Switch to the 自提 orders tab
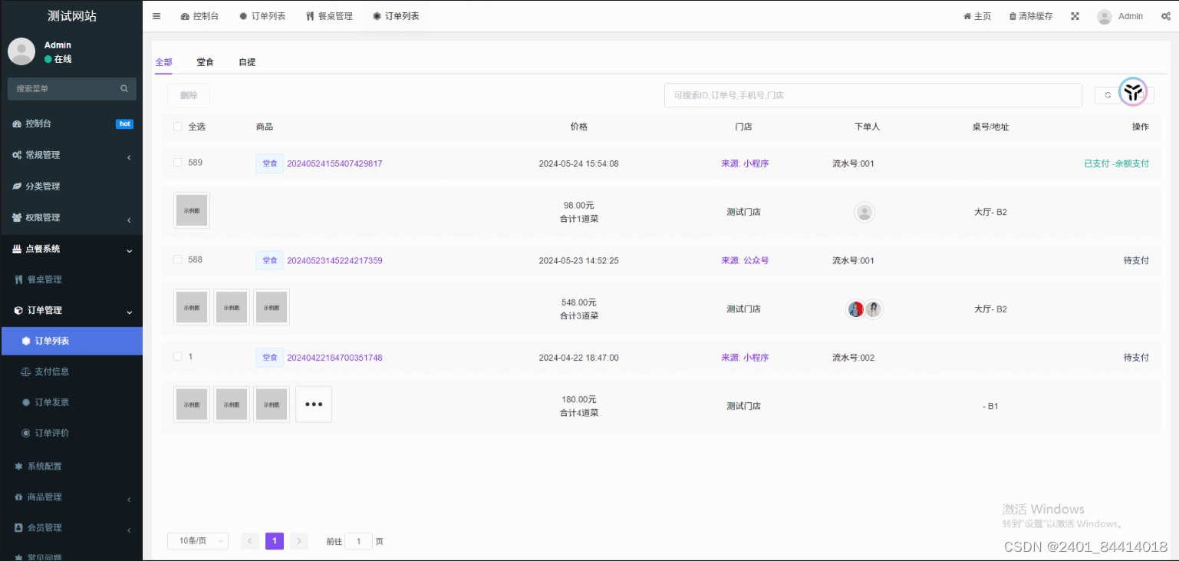Image resolution: width=1179 pixels, height=561 pixels. (x=247, y=62)
